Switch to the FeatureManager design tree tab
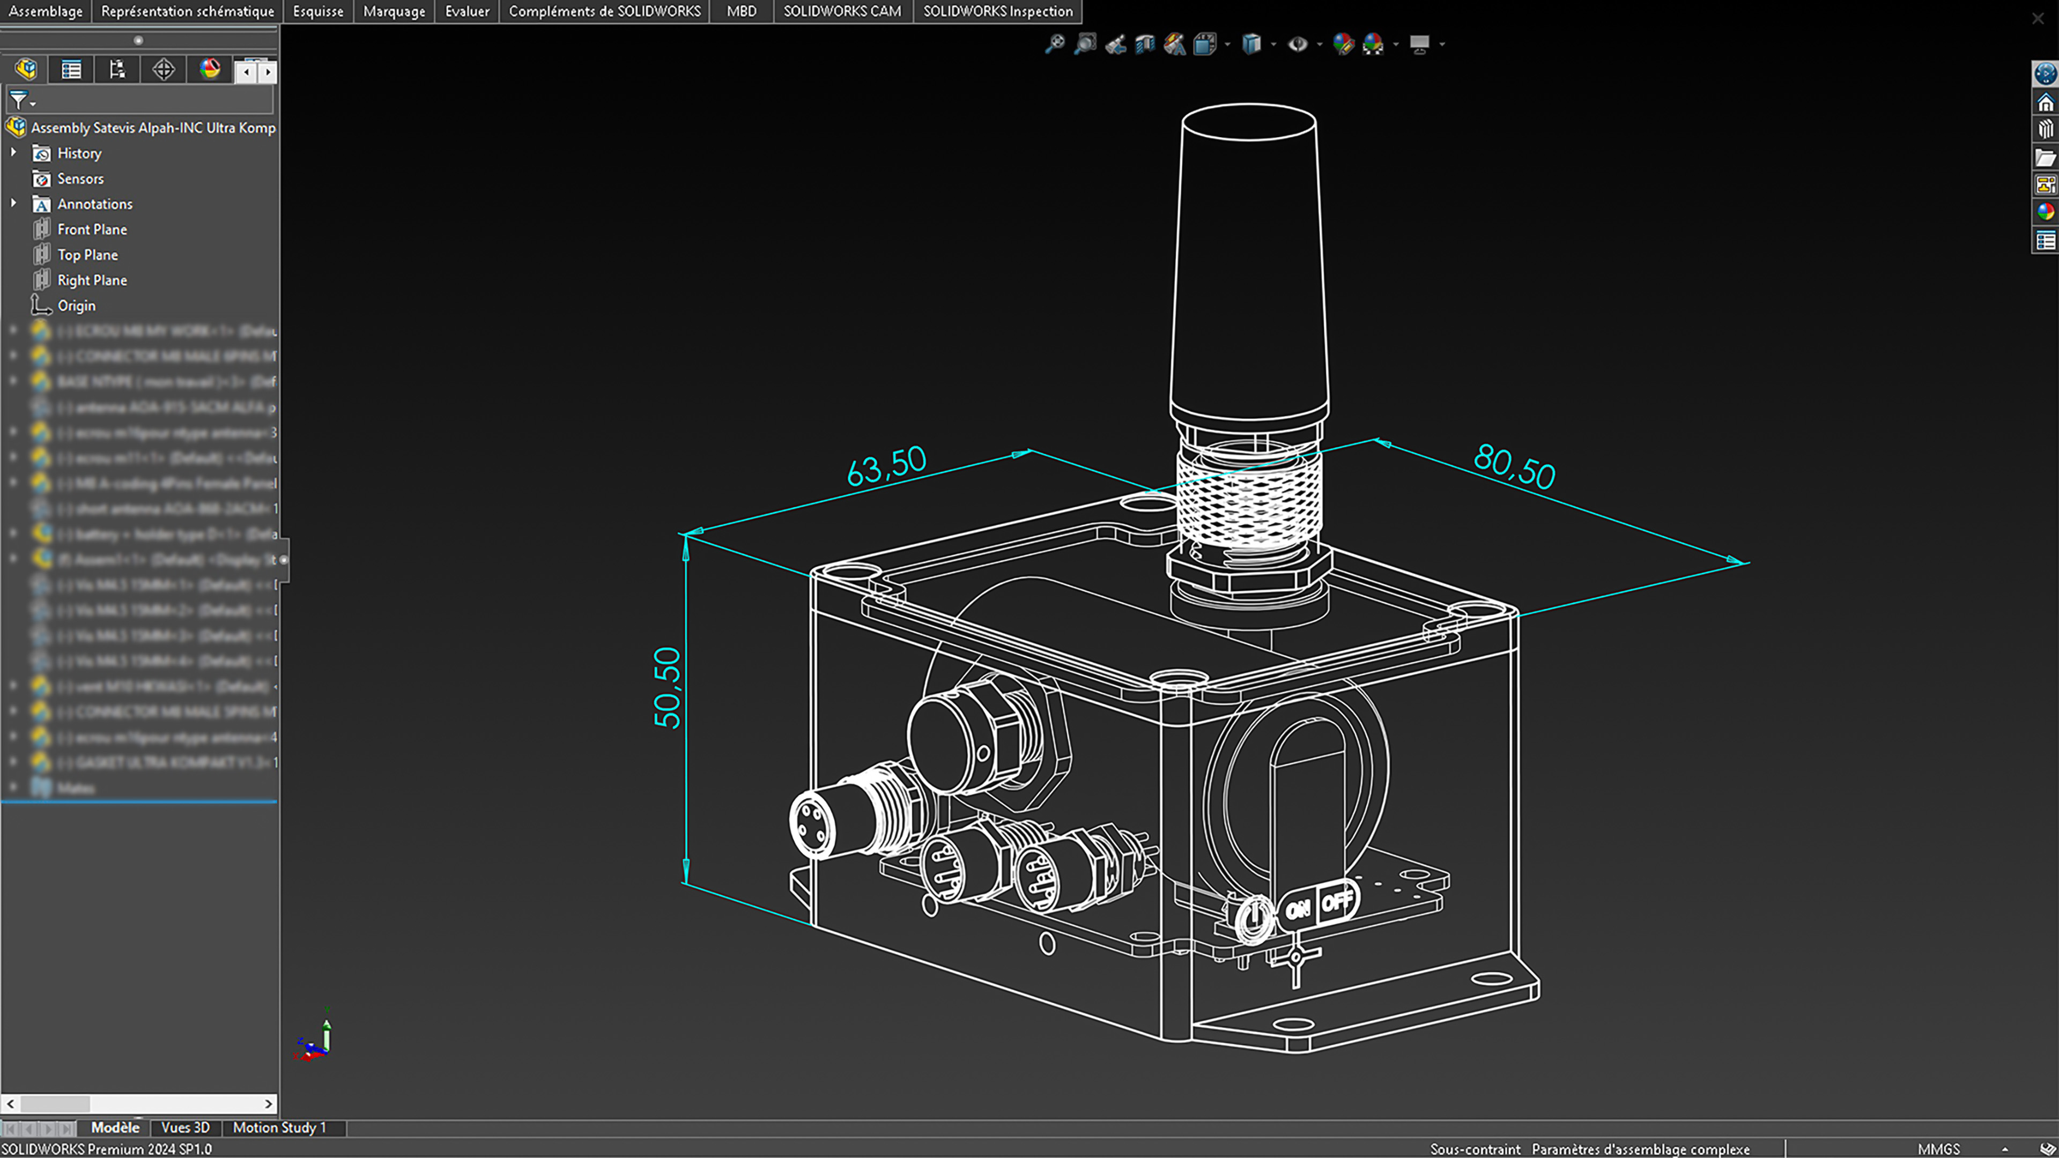 coord(26,70)
